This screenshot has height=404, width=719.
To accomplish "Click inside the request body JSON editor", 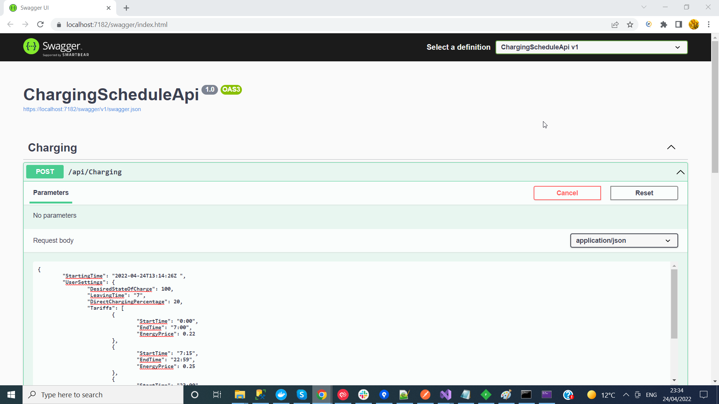I will pyautogui.click(x=351, y=324).
